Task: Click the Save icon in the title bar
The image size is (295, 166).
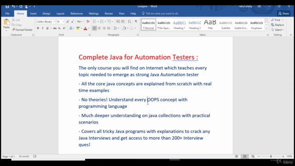Action: pos(7,6)
